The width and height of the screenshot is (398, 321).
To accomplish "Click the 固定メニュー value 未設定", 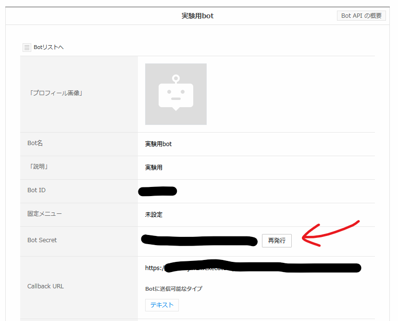I will (154, 215).
